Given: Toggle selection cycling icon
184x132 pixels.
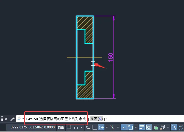Looking at the screenshot, I should pos(156,127).
